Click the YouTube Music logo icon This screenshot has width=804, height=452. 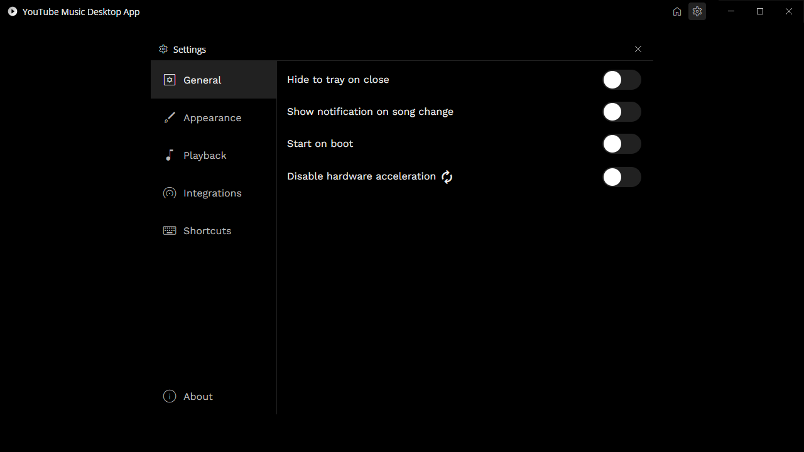pyautogui.click(x=13, y=11)
